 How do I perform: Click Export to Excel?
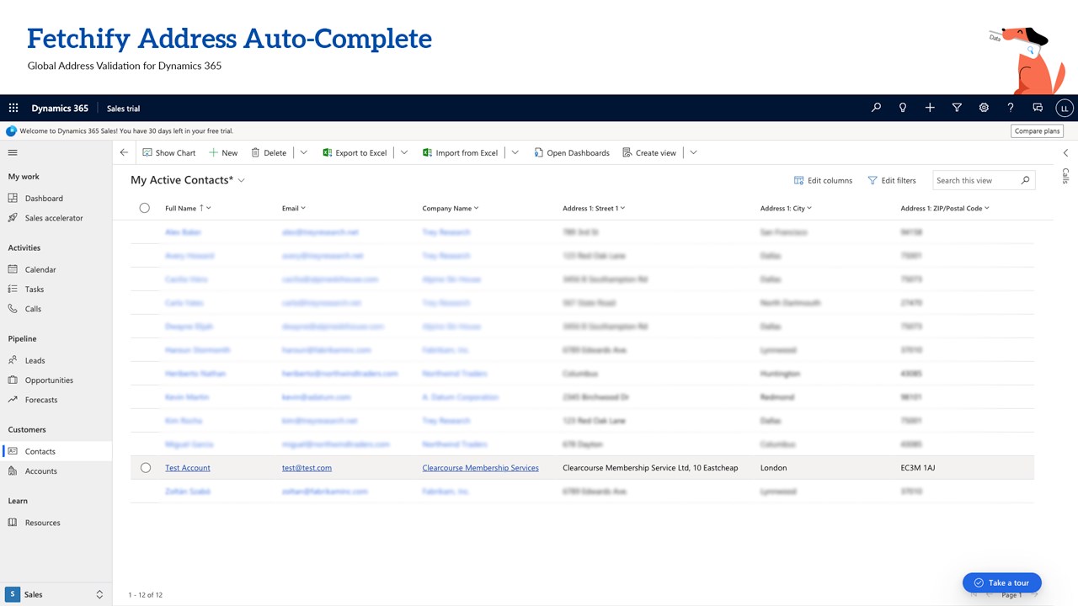click(355, 152)
